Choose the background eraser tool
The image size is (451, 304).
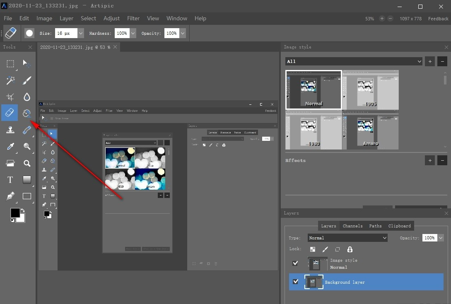click(27, 113)
